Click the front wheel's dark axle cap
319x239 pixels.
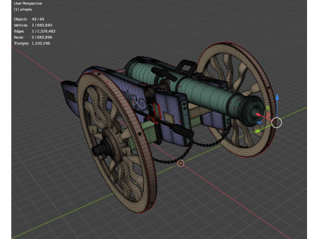(x=98, y=149)
